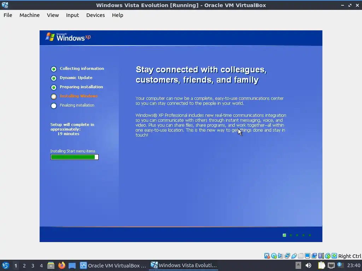Switch to workspace 4
The width and height of the screenshot is (362, 271).
point(41,266)
